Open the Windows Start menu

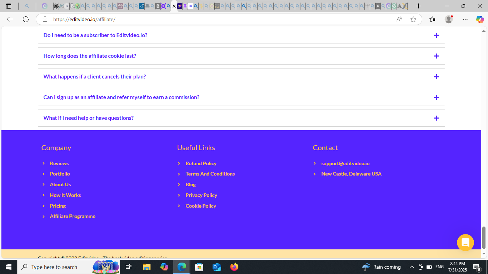pos(8,267)
